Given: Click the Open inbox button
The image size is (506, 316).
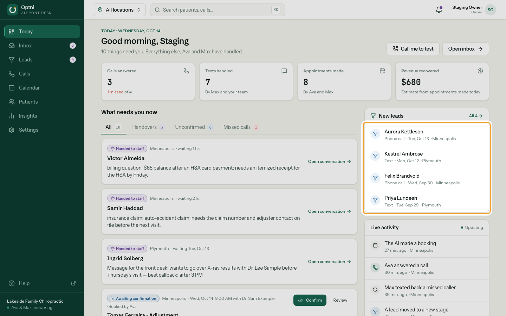Looking at the screenshot, I should click(466, 49).
